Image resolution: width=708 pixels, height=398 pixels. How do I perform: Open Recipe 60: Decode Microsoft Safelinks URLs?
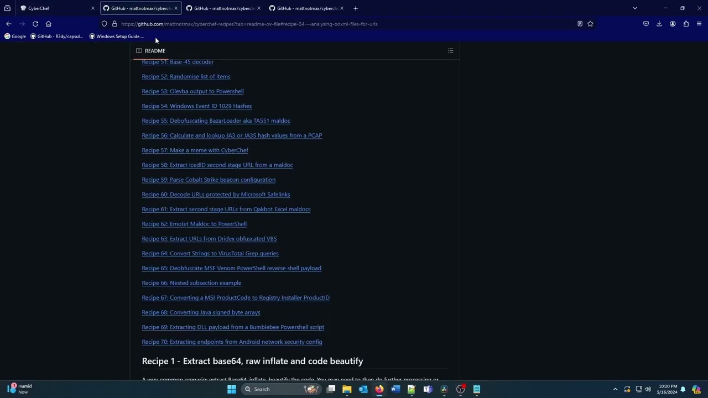coord(216,195)
